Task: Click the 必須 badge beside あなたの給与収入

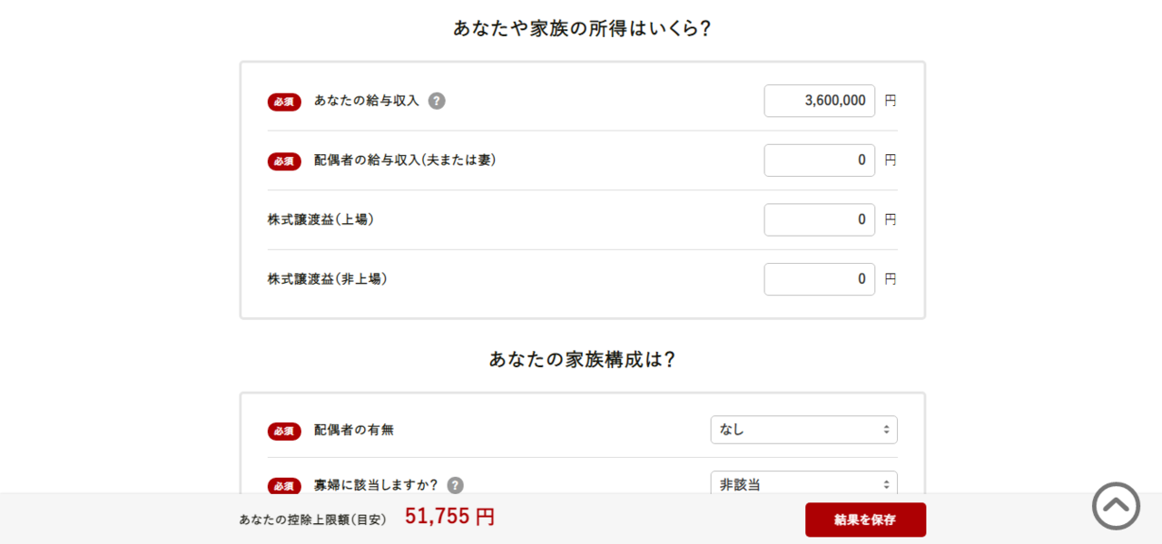Action: tap(284, 102)
